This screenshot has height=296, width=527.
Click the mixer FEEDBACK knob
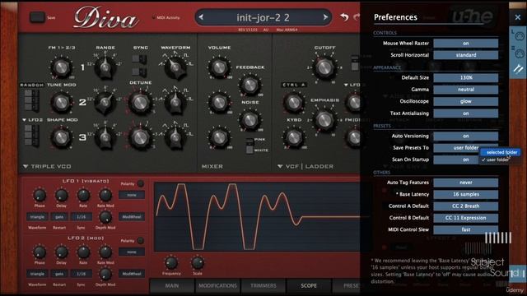[x=250, y=85]
